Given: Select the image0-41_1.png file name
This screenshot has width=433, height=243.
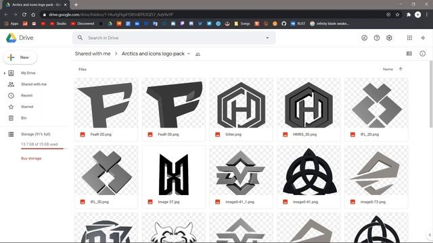Looking at the screenshot, I should pyautogui.click(x=240, y=202).
